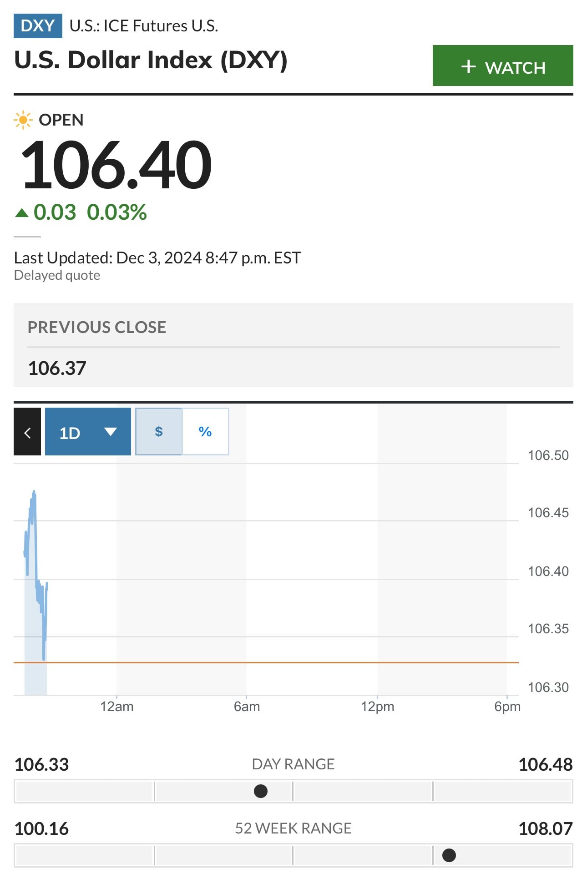Switch chart to dollar price view
The width and height of the screenshot is (587, 884).
coord(159,431)
